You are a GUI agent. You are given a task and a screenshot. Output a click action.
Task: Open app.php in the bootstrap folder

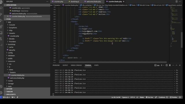pyautogui.click(x=12, y=50)
